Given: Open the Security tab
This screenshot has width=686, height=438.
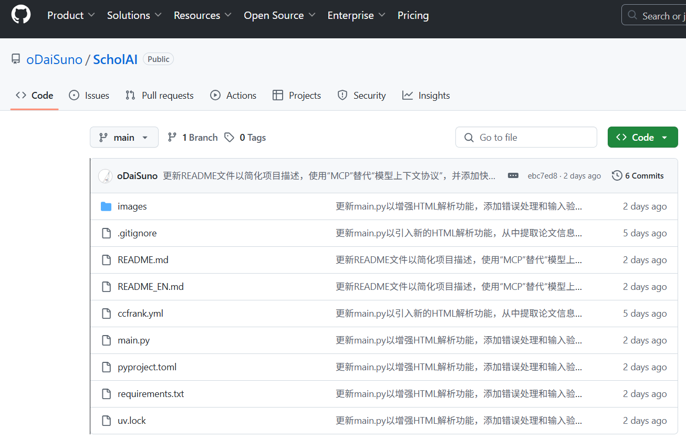Looking at the screenshot, I should [361, 96].
